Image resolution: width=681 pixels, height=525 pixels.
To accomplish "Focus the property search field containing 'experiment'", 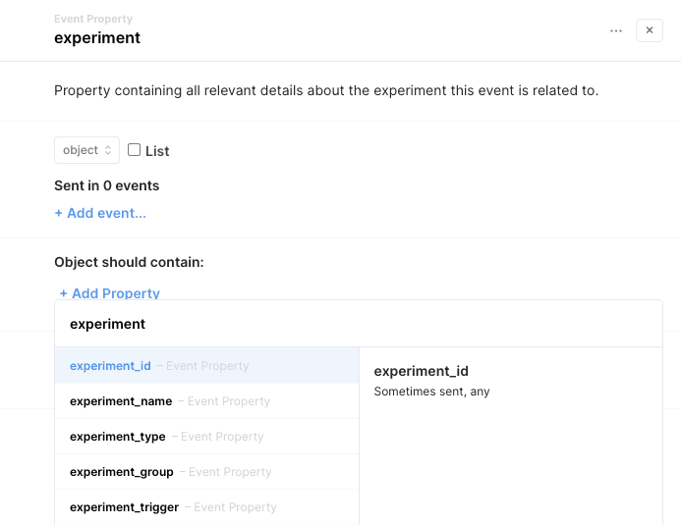I will tap(359, 324).
